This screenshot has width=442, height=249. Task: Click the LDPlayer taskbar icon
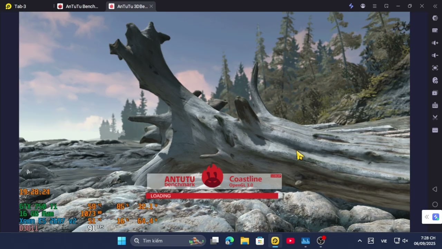point(275,241)
